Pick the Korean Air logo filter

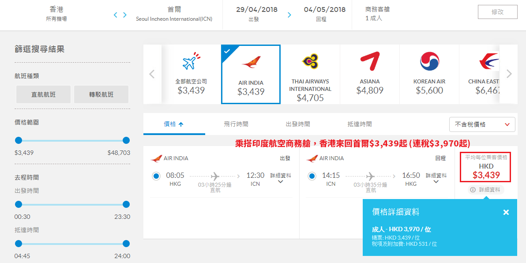point(429,61)
